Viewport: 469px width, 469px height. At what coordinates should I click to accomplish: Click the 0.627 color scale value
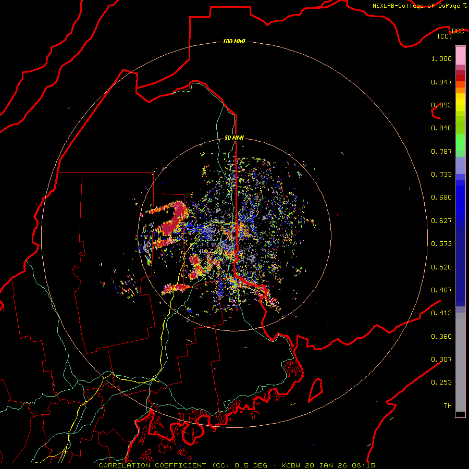[441, 221]
